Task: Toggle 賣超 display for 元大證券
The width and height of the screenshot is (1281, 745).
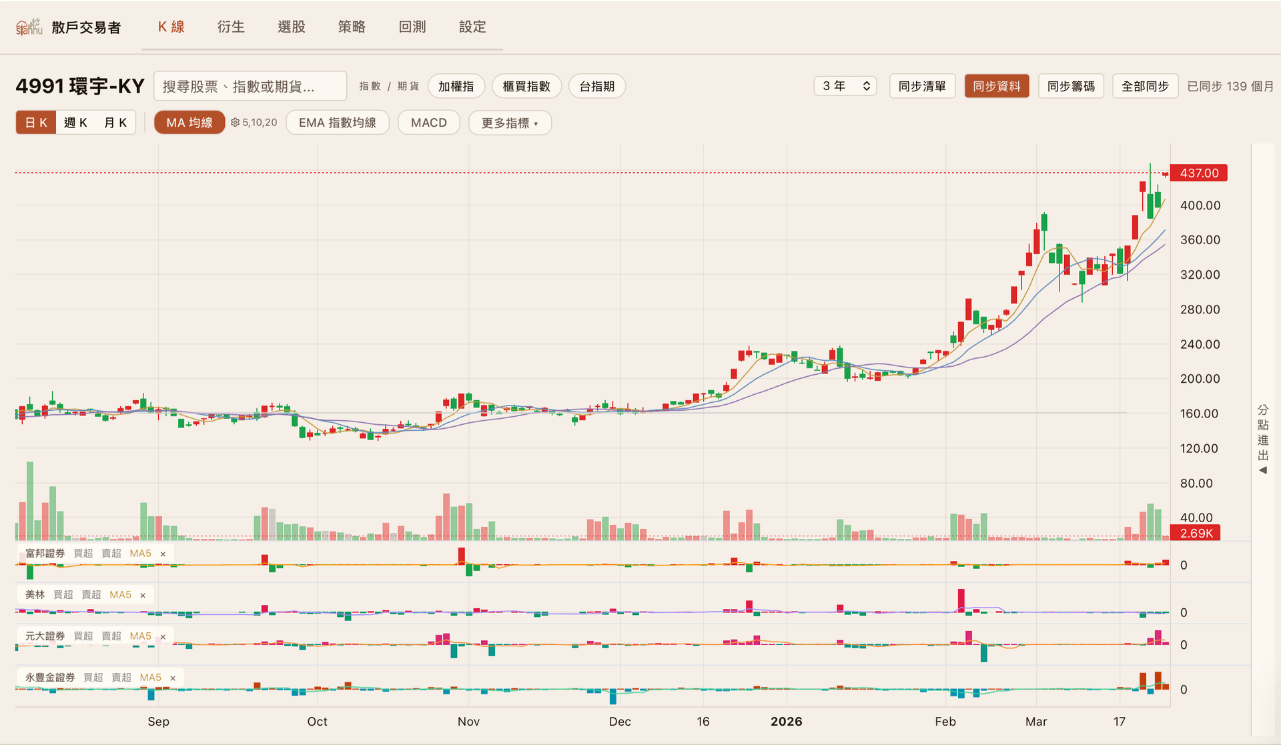Action: click(111, 636)
